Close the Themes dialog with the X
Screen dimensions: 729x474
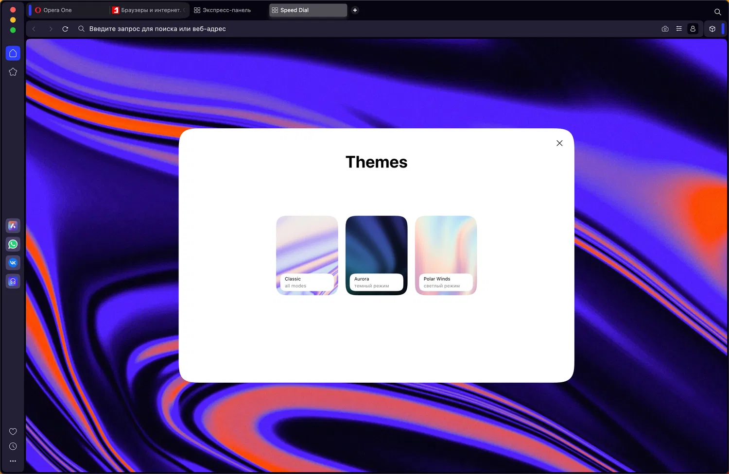[559, 143]
